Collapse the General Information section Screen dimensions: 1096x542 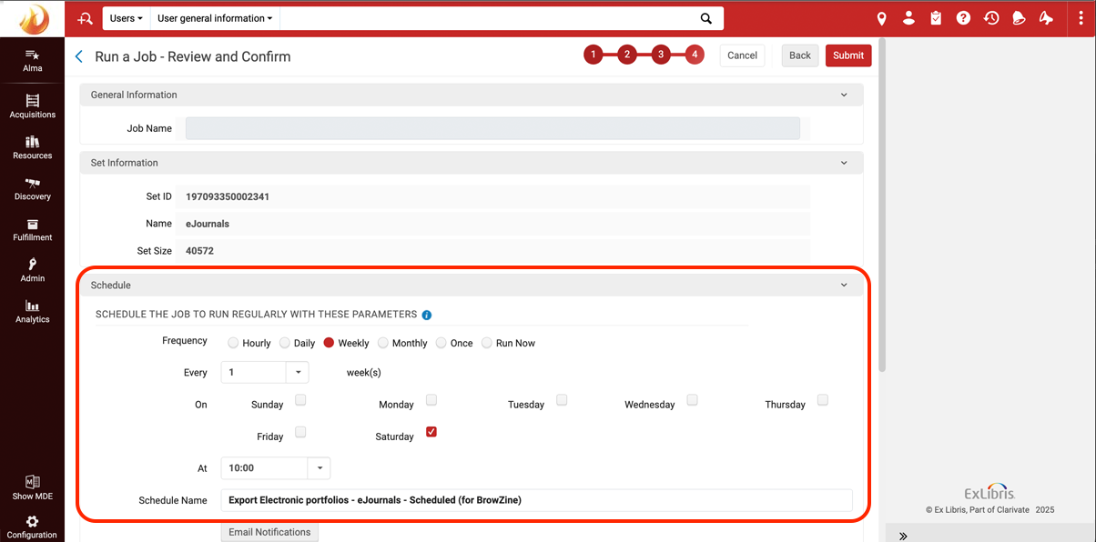844,95
